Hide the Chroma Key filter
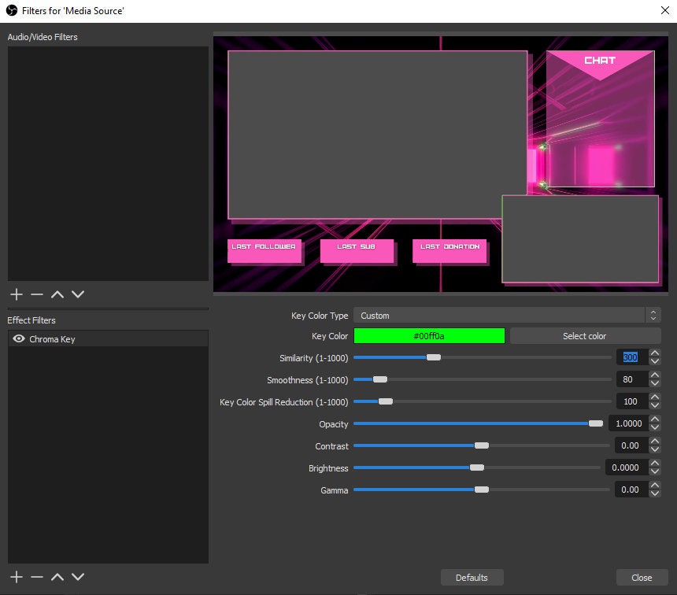677x595 pixels. (x=18, y=339)
